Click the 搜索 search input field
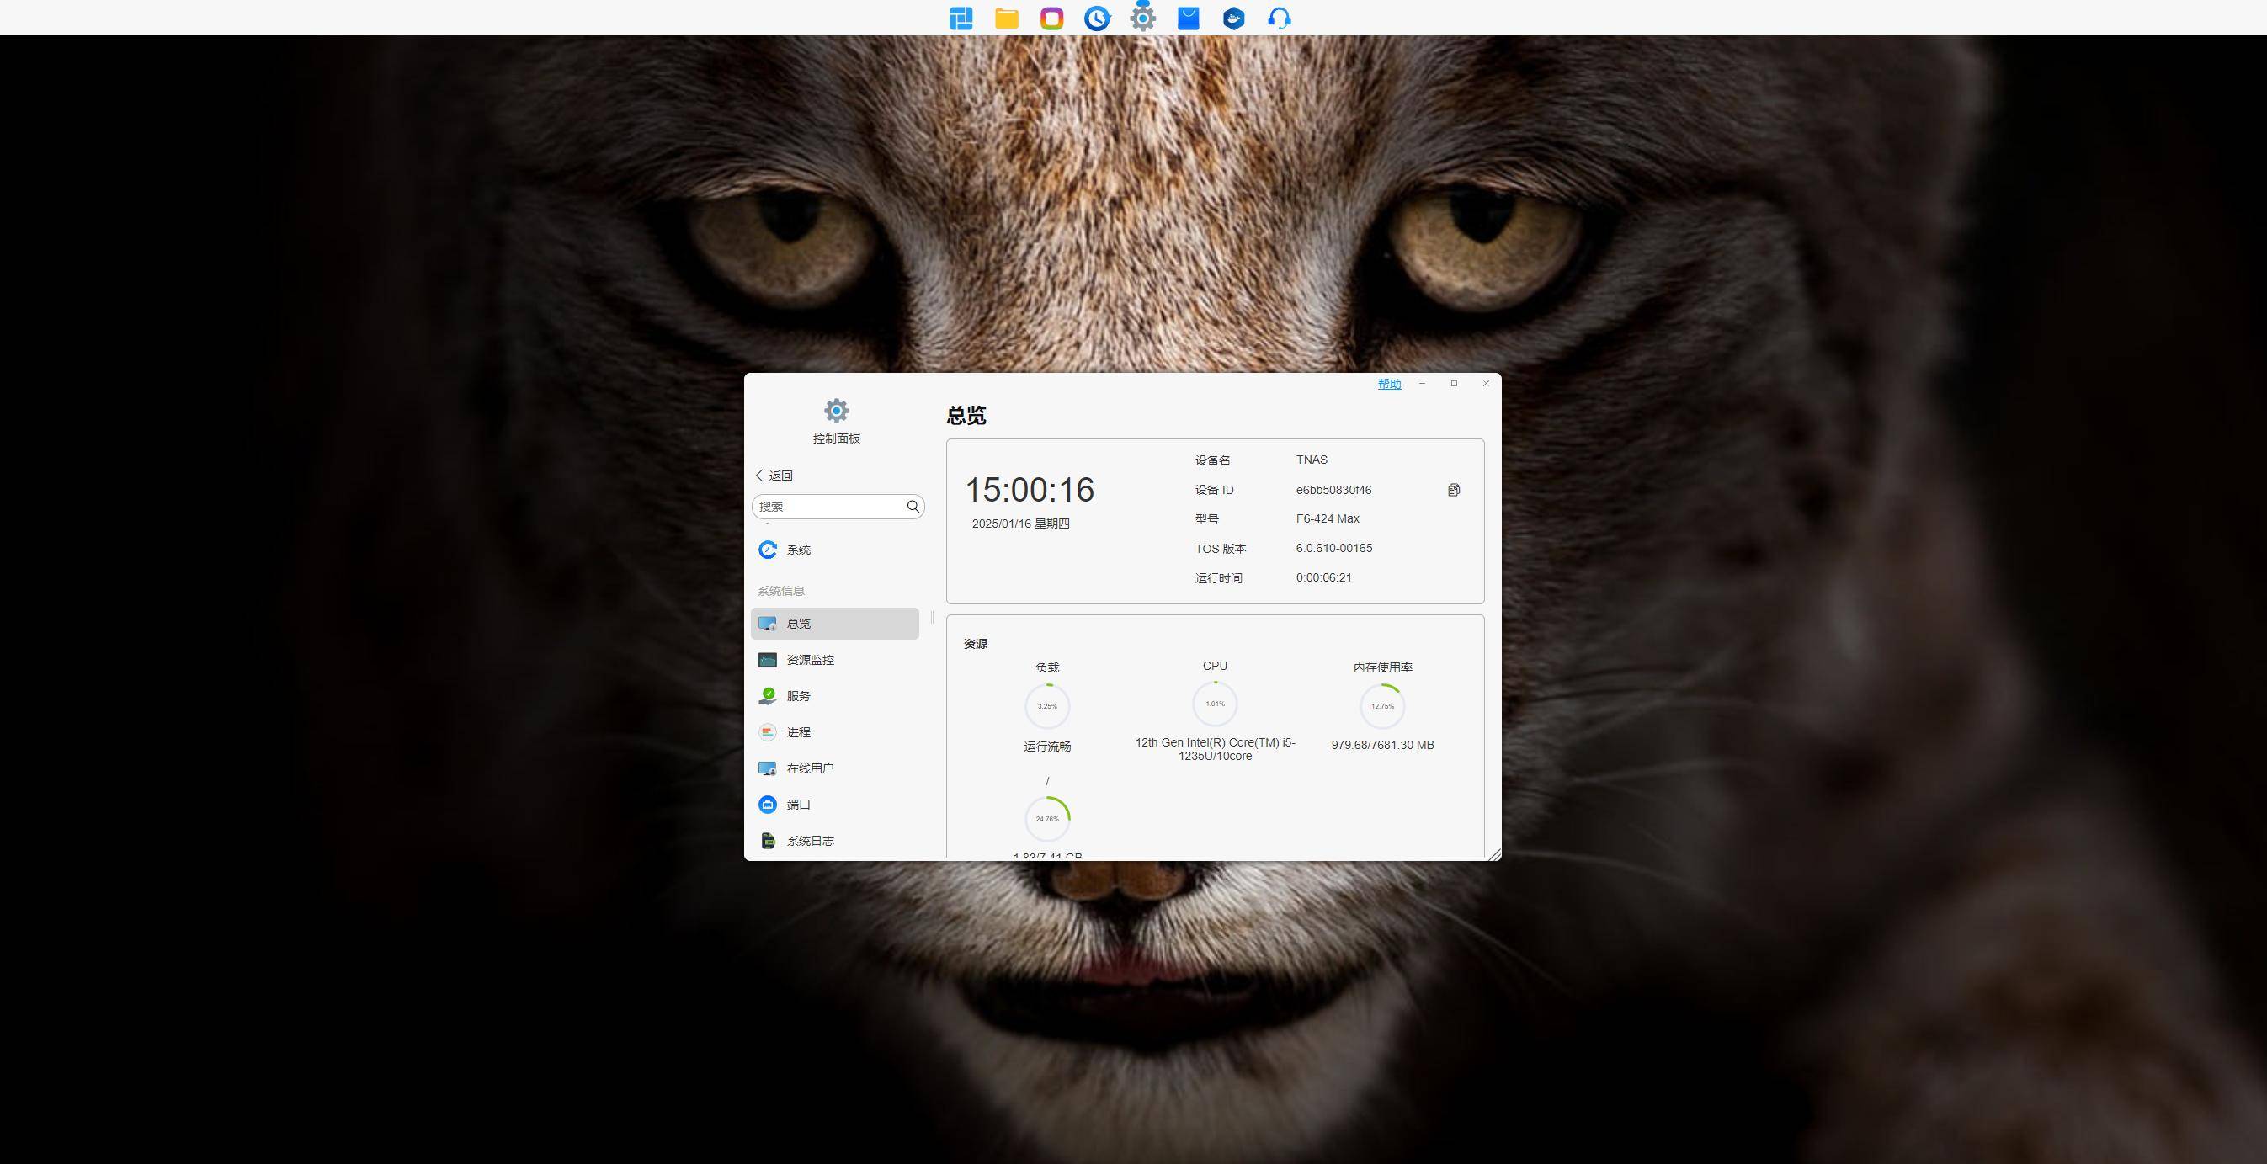Screen dimensions: 2267x1164 (828, 506)
